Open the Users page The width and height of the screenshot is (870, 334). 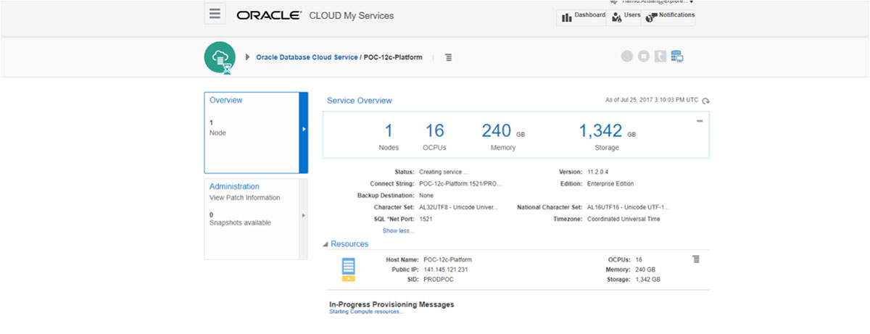pos(623,17)
